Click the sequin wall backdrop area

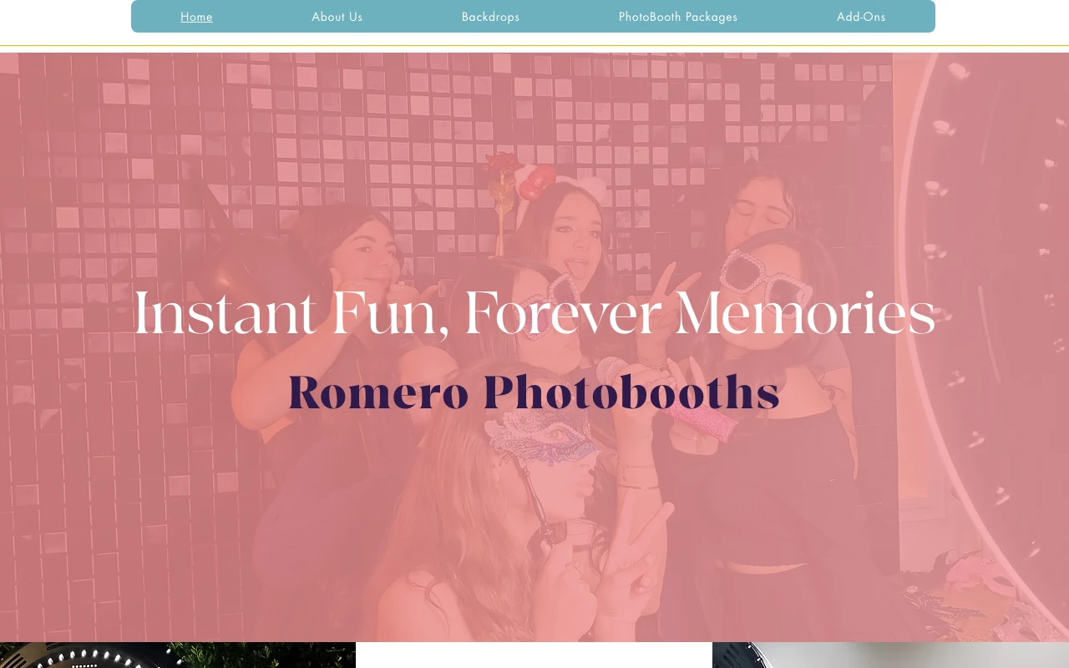[251, 125]
